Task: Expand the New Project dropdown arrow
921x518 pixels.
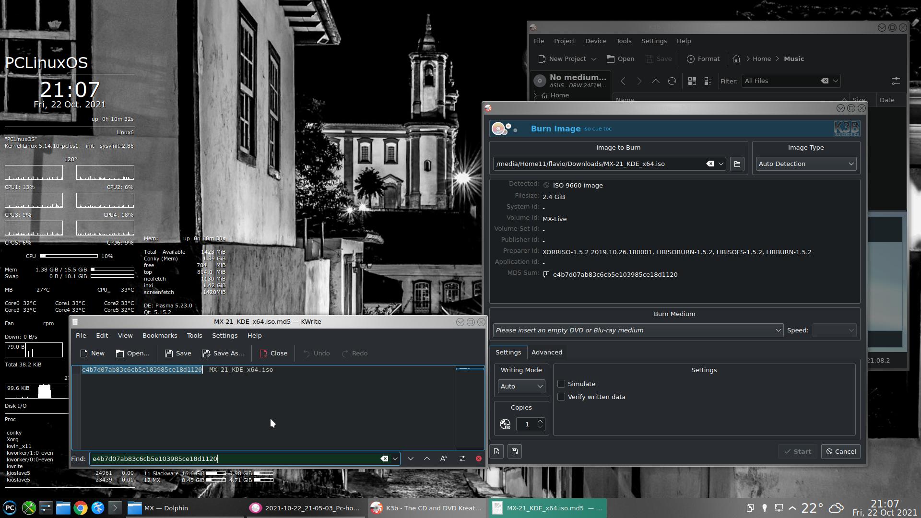Action: click(x=594, y=59)
